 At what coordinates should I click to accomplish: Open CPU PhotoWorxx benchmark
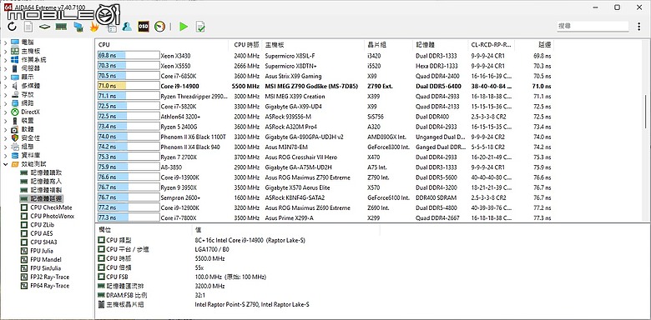coord(53,216)
